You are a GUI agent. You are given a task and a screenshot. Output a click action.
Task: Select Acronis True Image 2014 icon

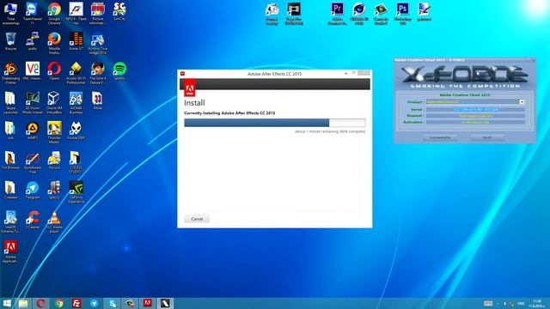click(x=97, y=43)
